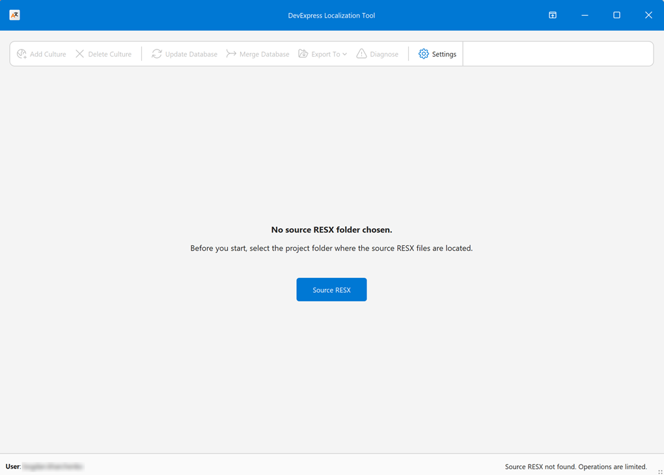Select the Settings toolbar item
664x475 pixels.
pyautogui.click(x=437, y=54)
